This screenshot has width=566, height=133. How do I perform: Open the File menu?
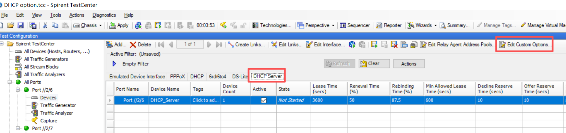click(x=4, y=15)
